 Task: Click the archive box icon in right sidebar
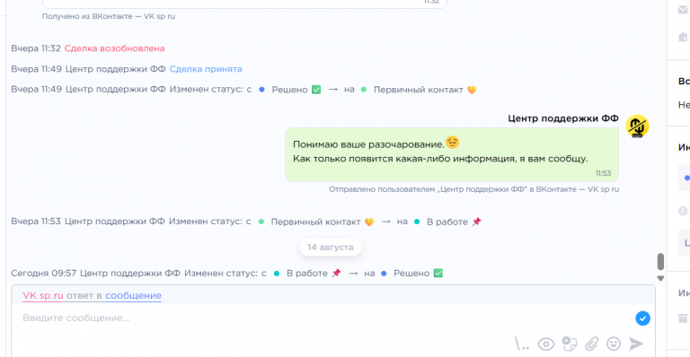(x=683, y=318)
